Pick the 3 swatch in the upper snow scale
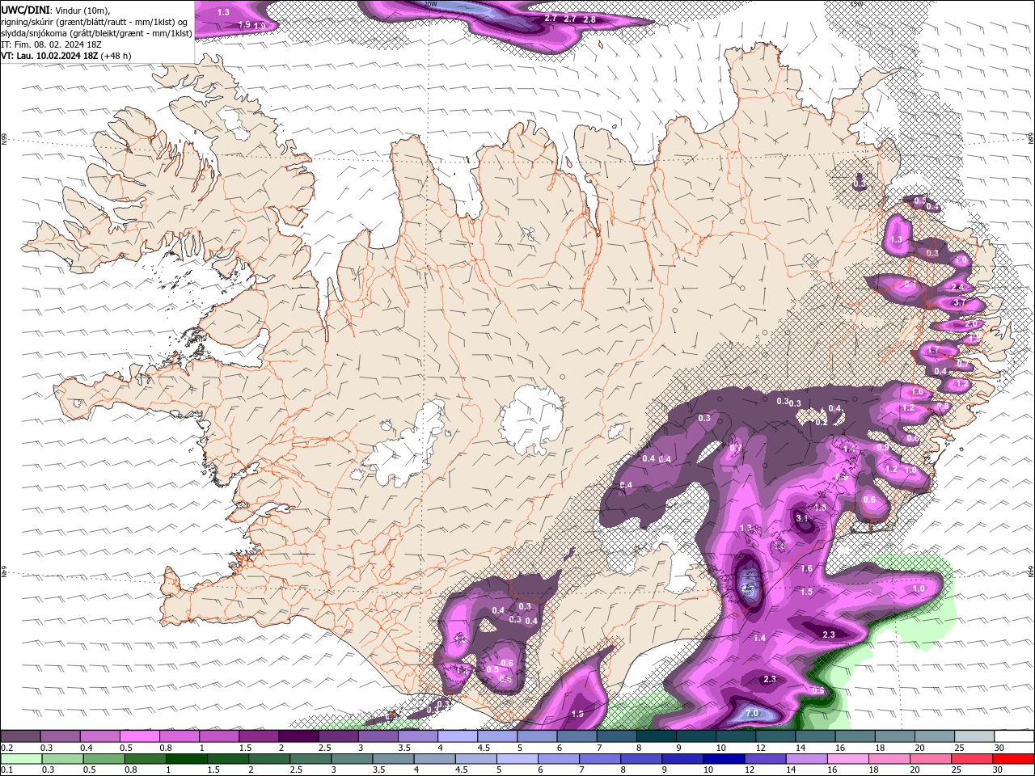Viewport: 1035px width, 776px height. [x=378, y=736]
